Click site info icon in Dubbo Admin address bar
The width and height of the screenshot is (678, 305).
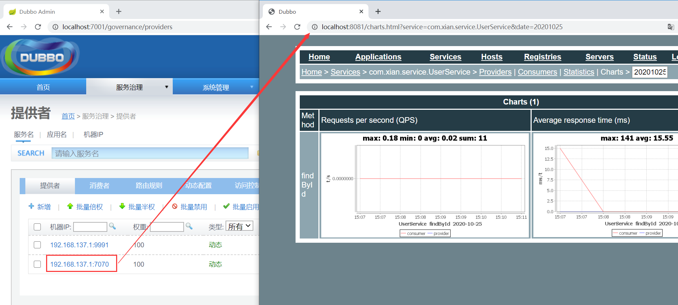(x=55, y=27)
